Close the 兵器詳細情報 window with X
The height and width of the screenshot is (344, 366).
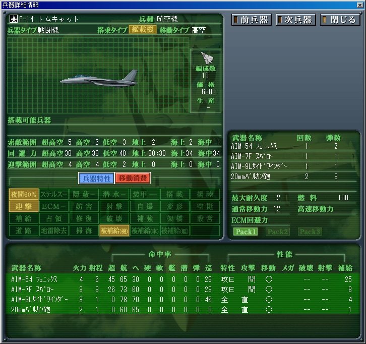(x=360, y=5)
